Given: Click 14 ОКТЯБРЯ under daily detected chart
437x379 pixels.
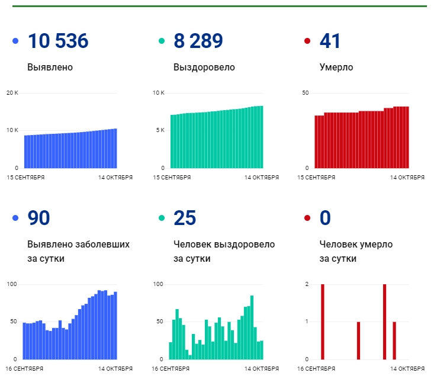Looking at the screenshot, I should coord(115,369).
